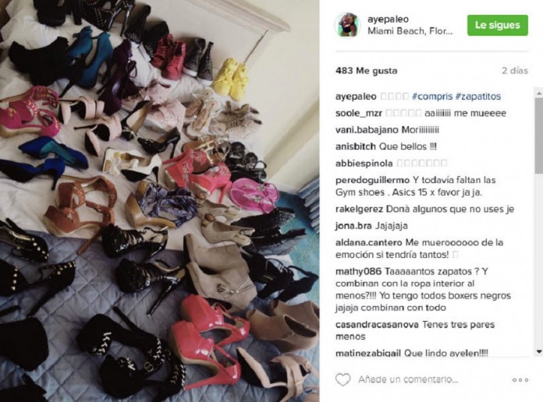Screen dimensions: 543x402
Task: Open casandracasanova's profile link
Action: click(x=377, y=325)
